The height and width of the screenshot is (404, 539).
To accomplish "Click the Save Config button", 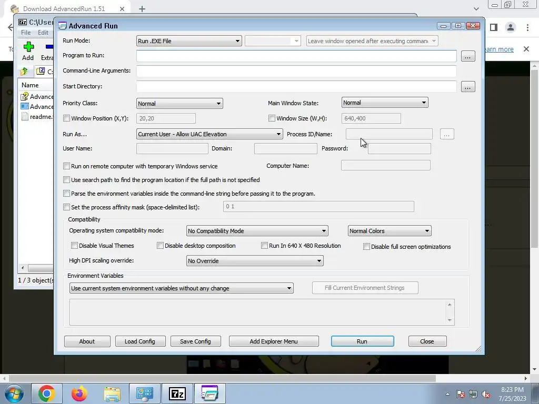I will (196, 341).
